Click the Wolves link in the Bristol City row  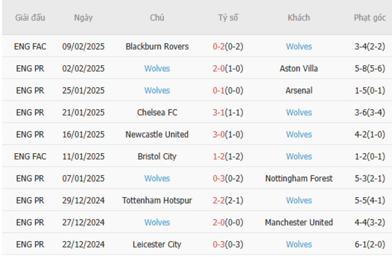299,157
